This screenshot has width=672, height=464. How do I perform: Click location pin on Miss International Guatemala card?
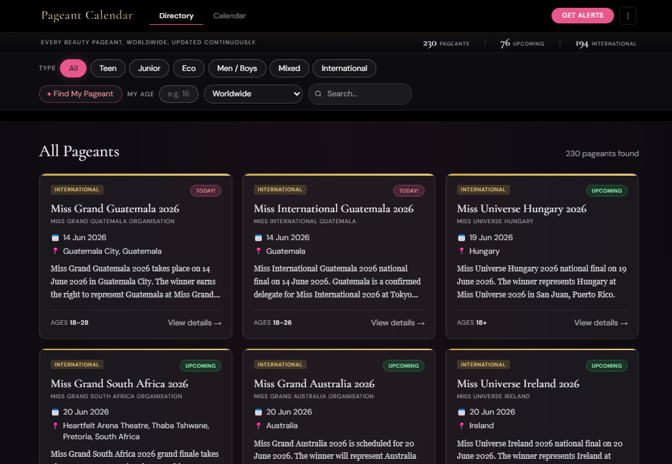[258, 251]
